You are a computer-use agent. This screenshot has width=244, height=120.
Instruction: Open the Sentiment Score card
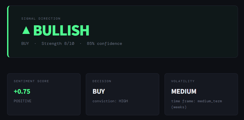44,94
